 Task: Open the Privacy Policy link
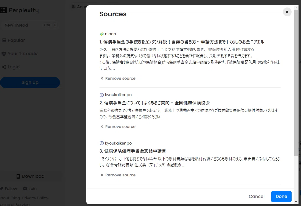(35, 198)
